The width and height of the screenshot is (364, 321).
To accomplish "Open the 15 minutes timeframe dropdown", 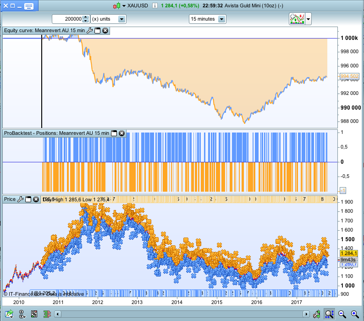I will pos(222,19).
